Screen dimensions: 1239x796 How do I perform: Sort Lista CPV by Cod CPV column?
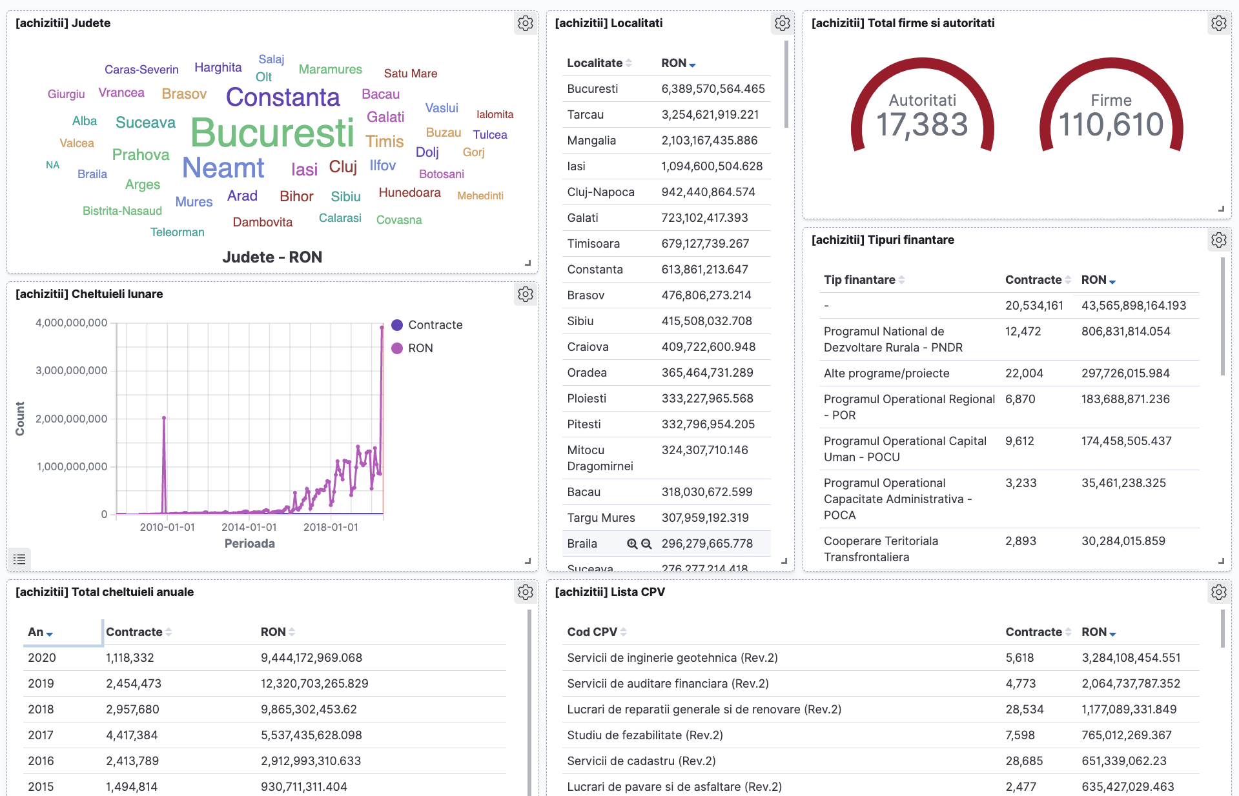597,632
